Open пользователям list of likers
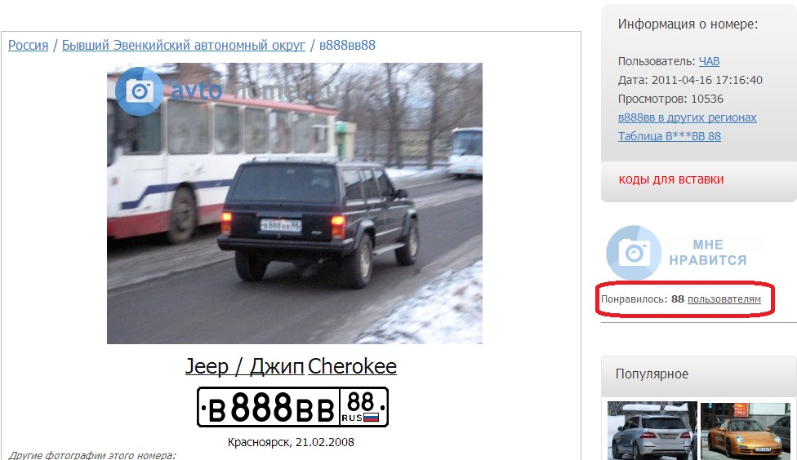 pos(724,299)
